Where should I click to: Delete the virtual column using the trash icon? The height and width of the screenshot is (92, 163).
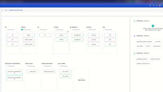click(x=68, y=31)
